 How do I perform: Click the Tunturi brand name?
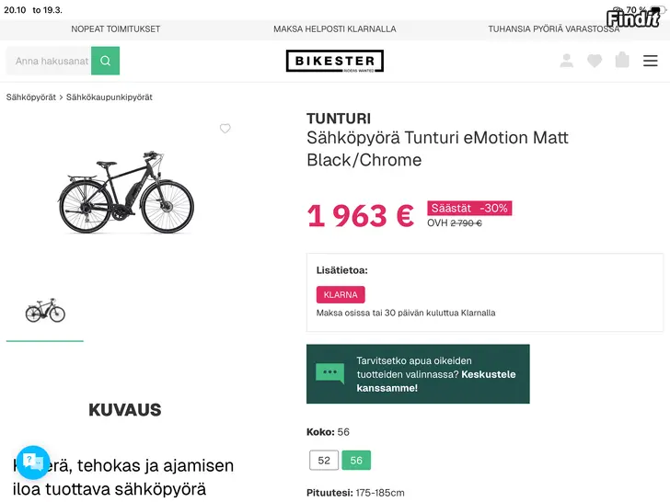[x=339, y=119]
